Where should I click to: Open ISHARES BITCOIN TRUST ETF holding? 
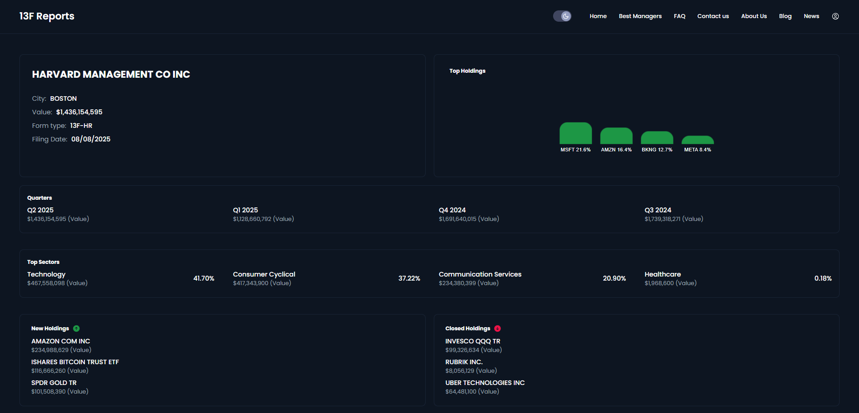coord(75,362)
